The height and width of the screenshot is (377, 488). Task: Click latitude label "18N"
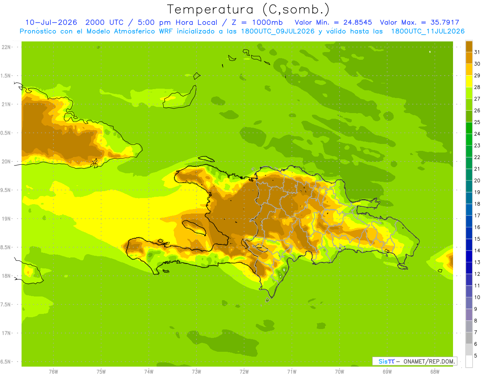[x=6, y=276]
